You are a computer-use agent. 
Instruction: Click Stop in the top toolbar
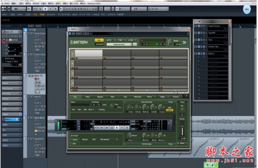pos(46,9)
